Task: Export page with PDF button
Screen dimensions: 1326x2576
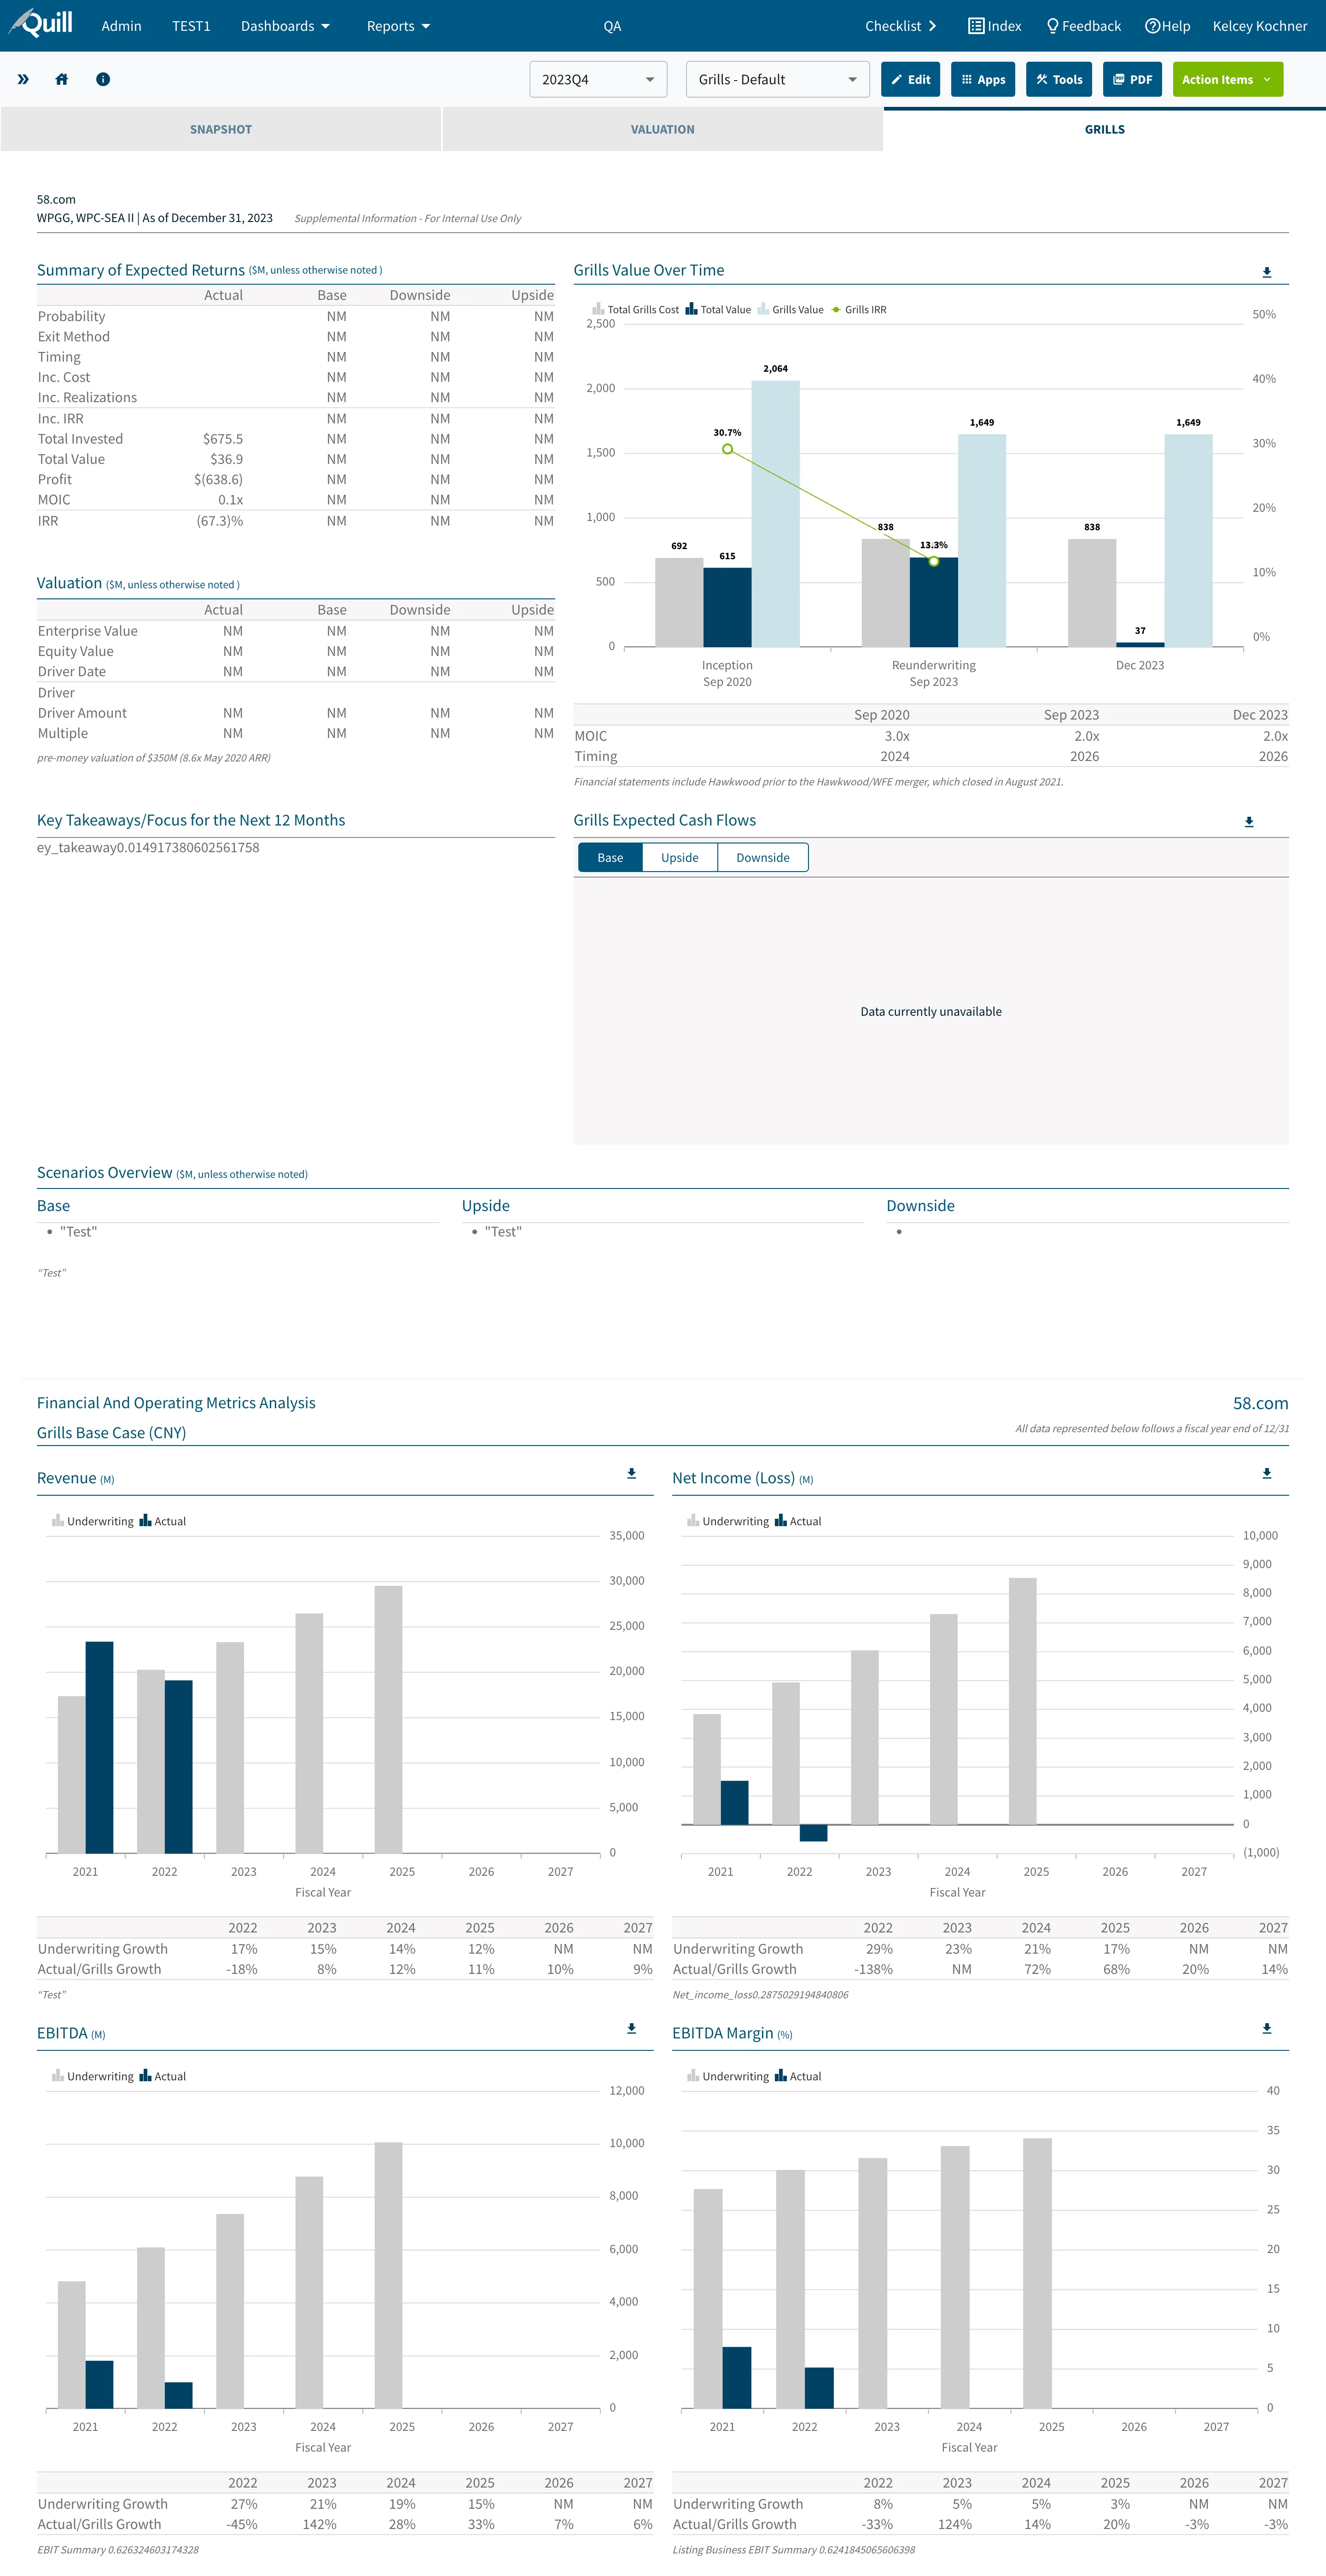Action: [1132, 79]
